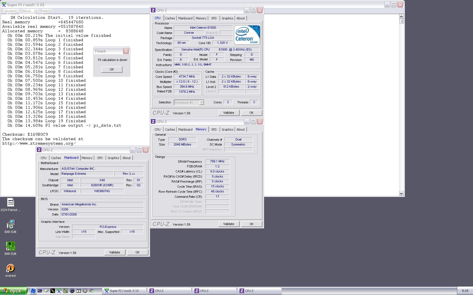
Task: Close the Finish dialog with the X
Action: 126,51
